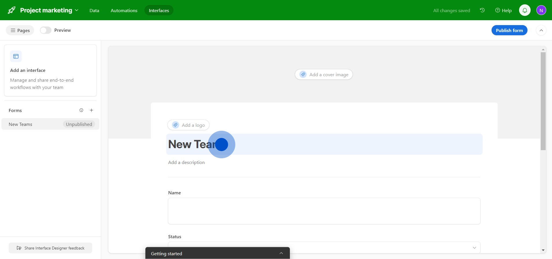The height and width of the screenshot is (259, 552).
Task: Expand the Getting started panel
Action: (281, 253)
